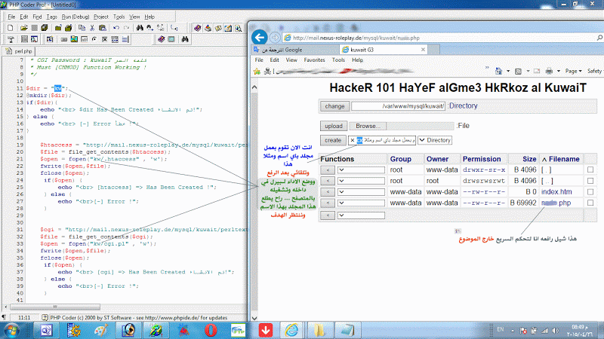Click the Redo arrow icon in PHP Coder

[126, 28]
